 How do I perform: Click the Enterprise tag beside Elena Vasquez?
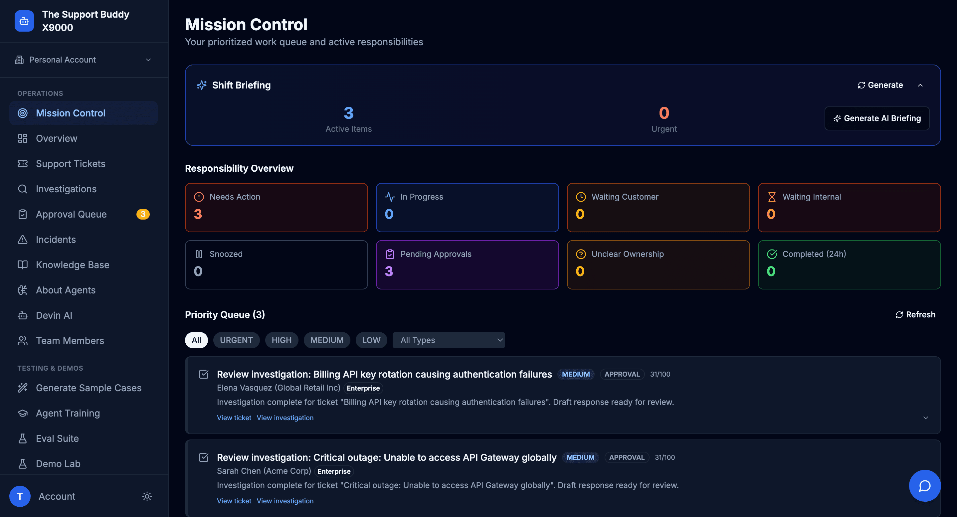[x=363, y=388]
